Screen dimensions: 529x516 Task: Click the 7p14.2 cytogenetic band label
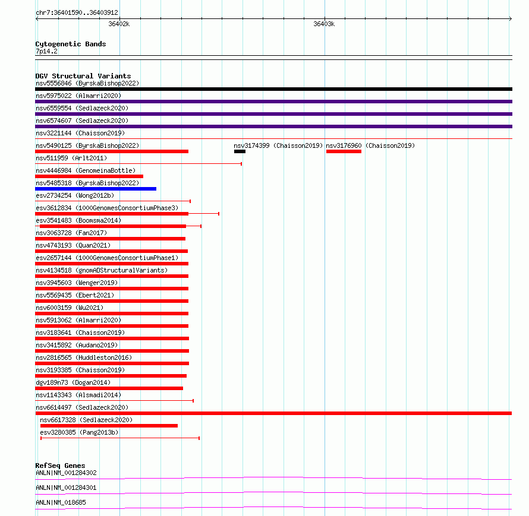[46, 51]
